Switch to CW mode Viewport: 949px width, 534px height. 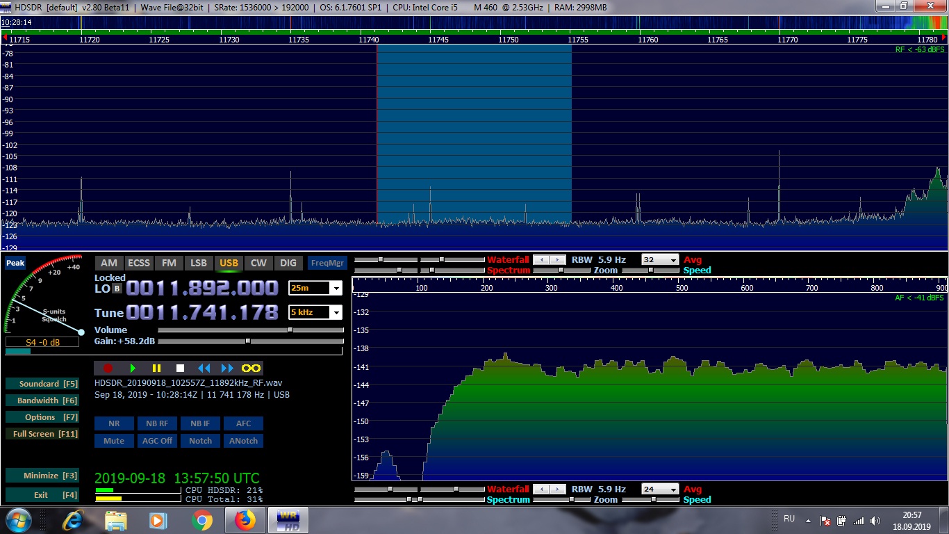[x=258, y=263]
